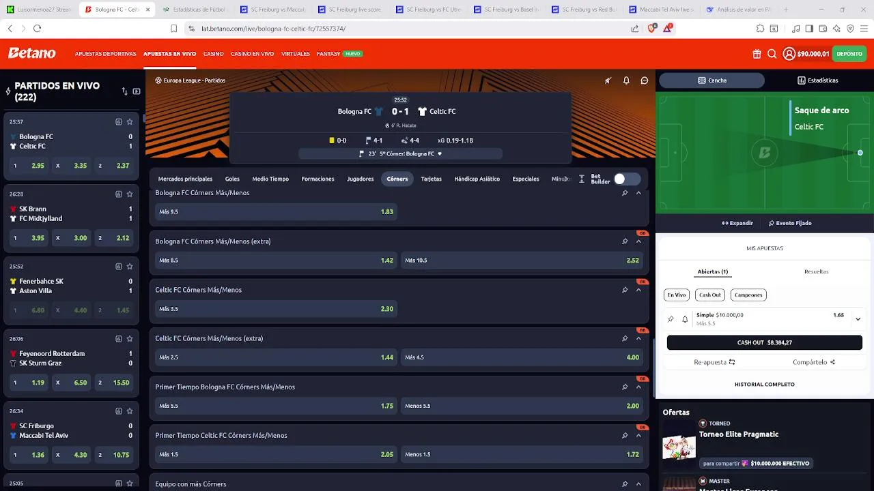Click Compártelo share link

814,362
